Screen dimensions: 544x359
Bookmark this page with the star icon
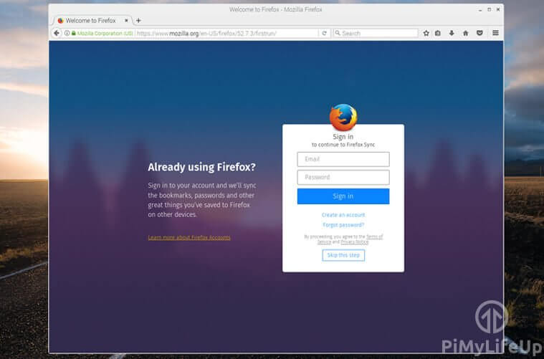coord(426,33)
